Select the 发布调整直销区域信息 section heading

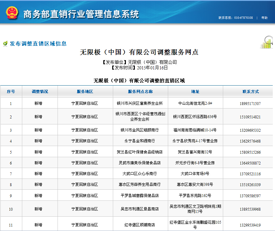click(x=38, y=44)
